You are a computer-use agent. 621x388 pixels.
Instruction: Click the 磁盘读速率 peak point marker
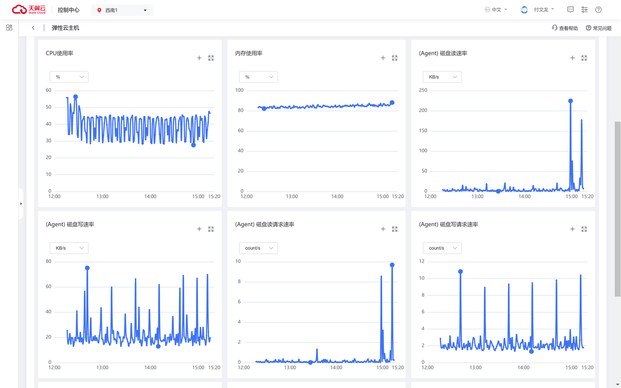coord(571,101)
